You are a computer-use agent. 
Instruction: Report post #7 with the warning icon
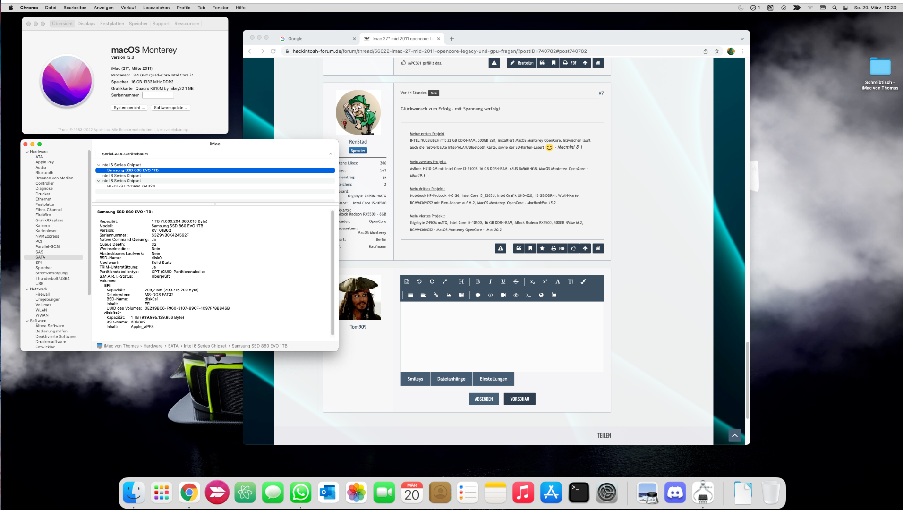coord(501,248)
